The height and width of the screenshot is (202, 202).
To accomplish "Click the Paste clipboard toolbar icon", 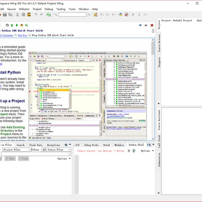I will click(29, 15).
